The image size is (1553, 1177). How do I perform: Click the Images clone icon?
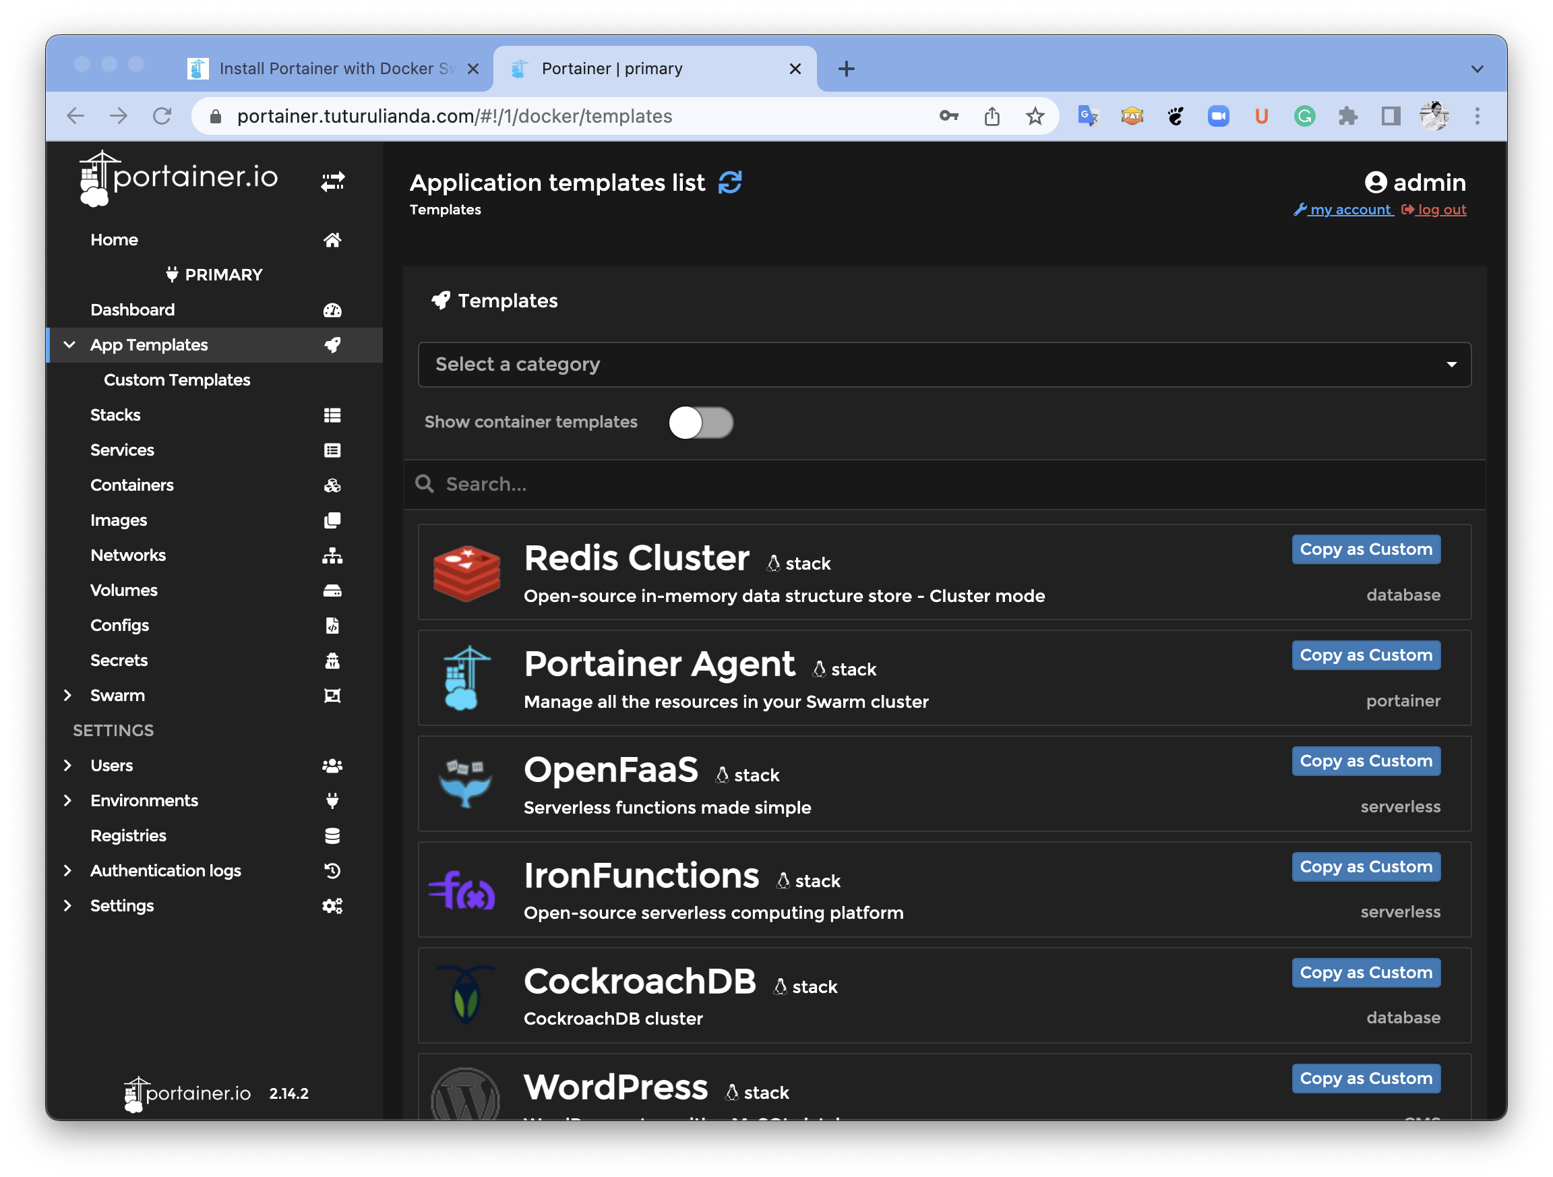coord(332,520)
